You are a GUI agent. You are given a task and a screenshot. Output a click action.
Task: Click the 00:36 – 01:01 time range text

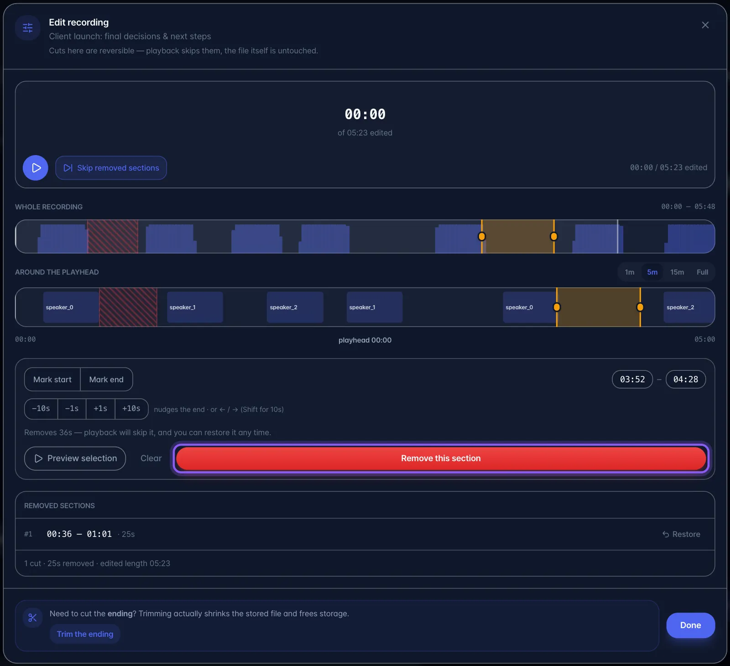click(79, 534)
